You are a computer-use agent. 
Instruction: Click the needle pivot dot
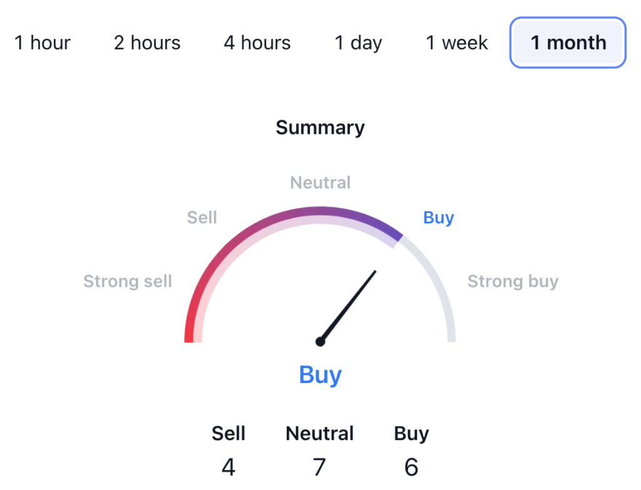(x=320, y=342)
